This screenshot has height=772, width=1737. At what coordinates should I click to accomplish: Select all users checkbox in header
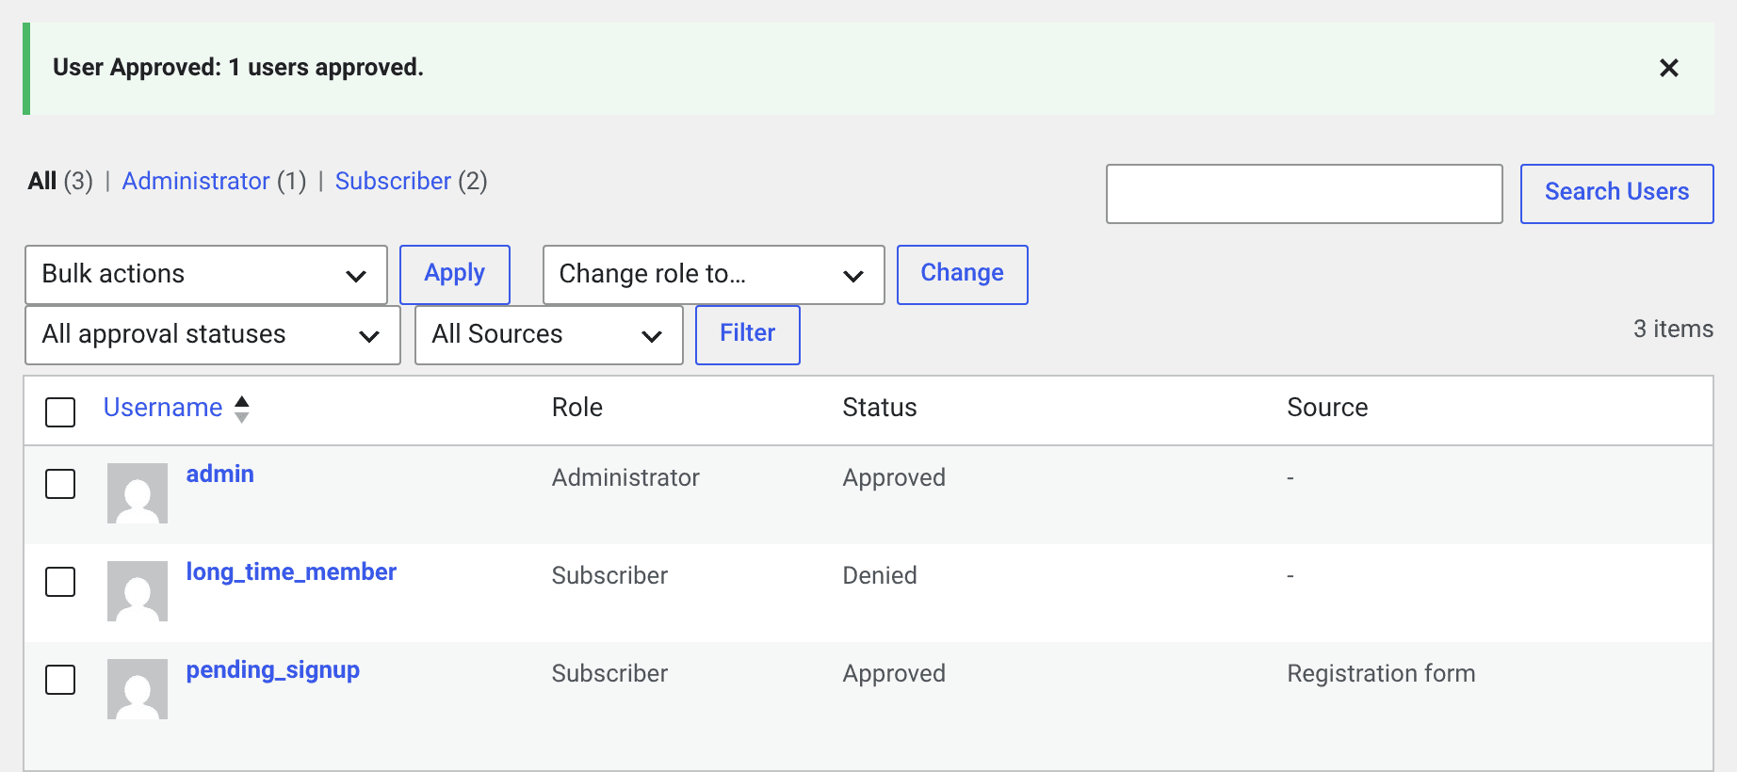60,411
